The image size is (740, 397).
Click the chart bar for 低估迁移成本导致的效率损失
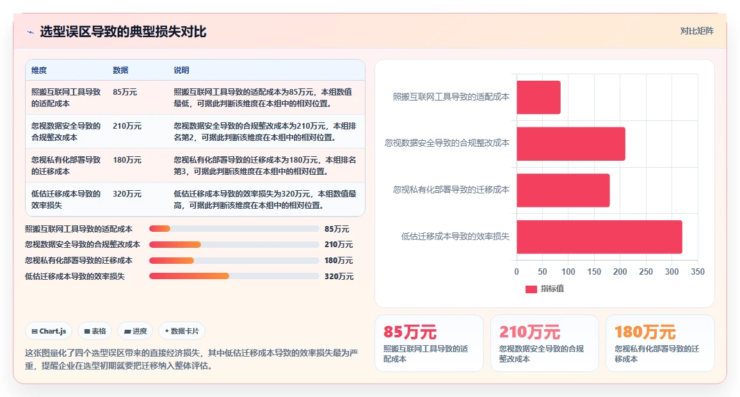pos(599,237)
